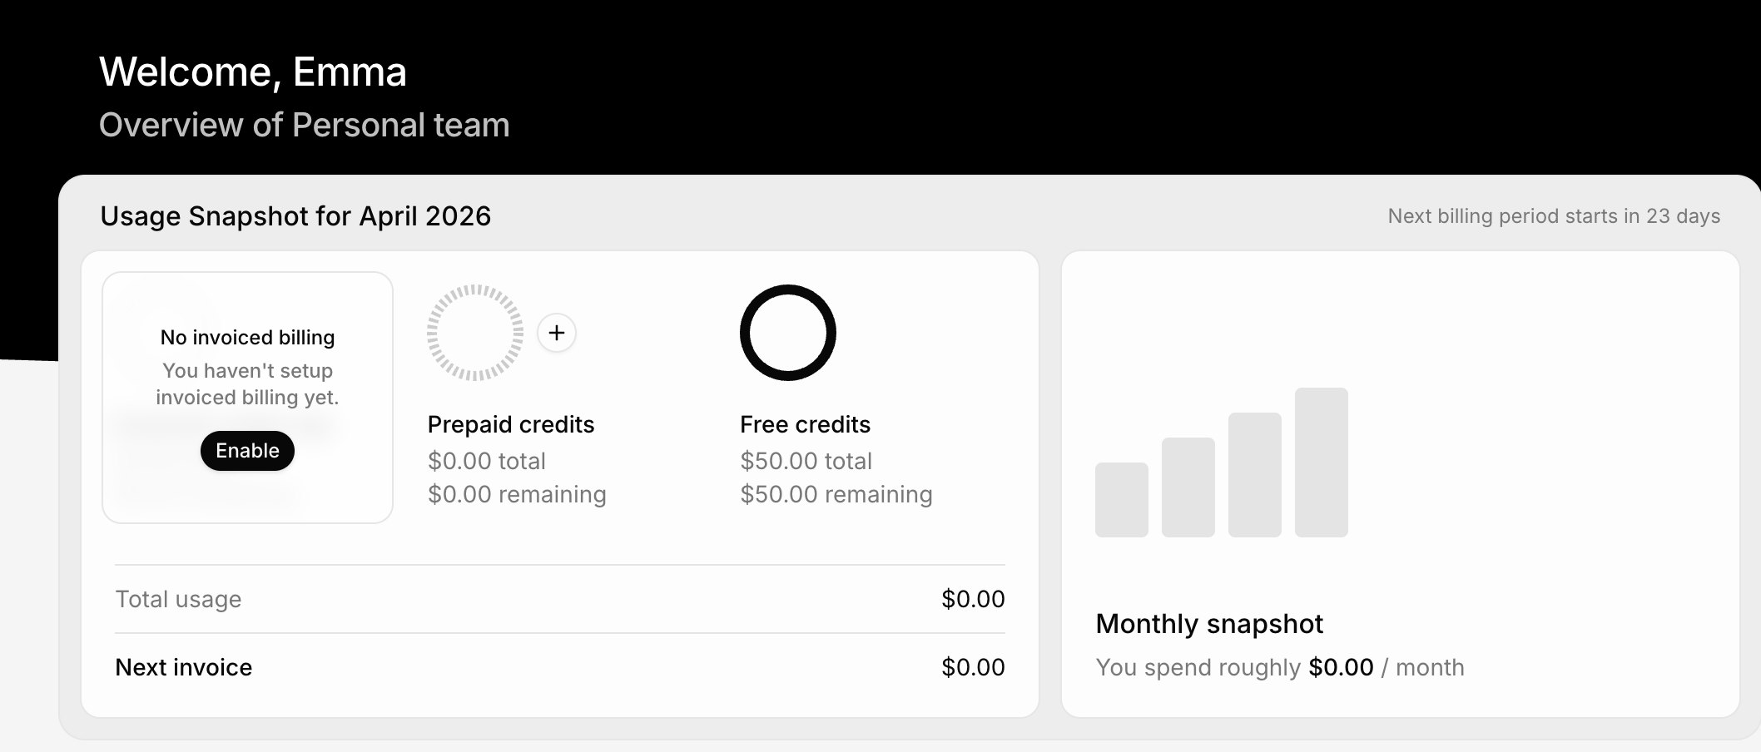The height and width of the screenshot is (752, 1761).
Task: Click the "Usage Snapshot for April 2026" heading
Action: (x=295, y=216)
